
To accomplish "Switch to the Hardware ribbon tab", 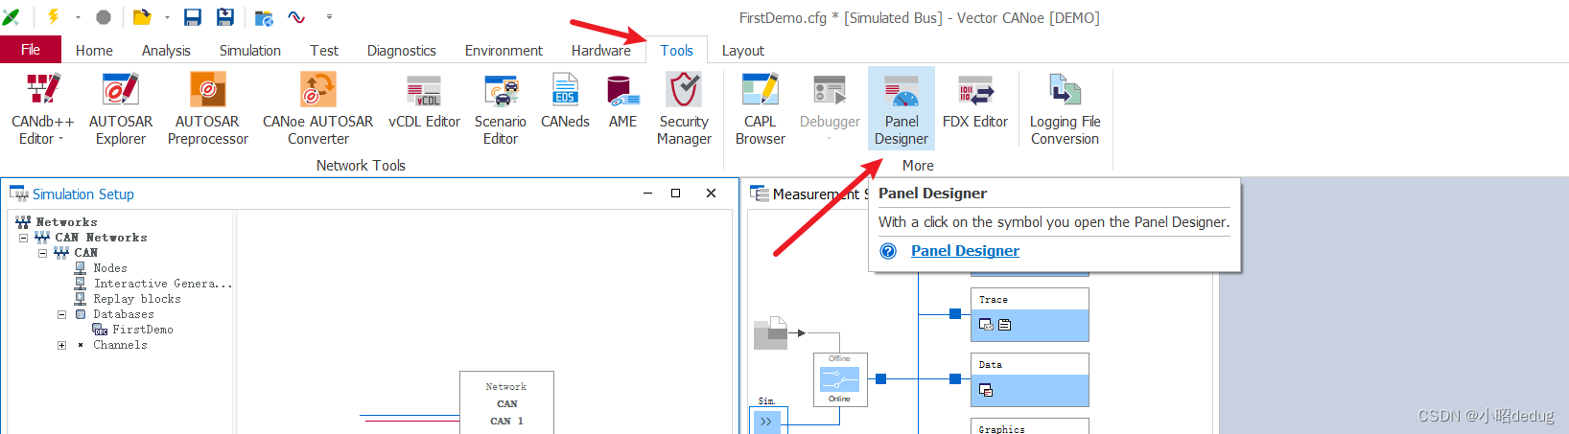I will coord(601,51).
